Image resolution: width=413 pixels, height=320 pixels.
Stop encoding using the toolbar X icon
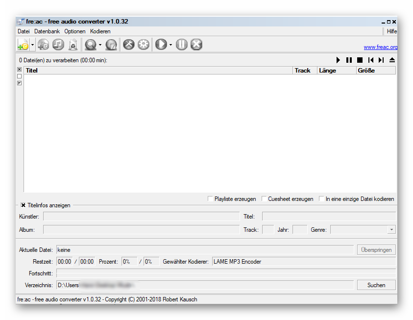click(x=196, y=45)
